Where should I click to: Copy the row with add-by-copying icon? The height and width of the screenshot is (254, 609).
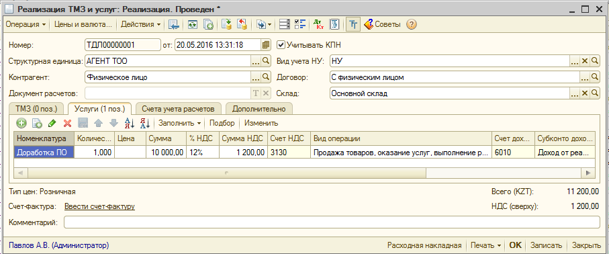pyautogui.click(x=37, y=124)
